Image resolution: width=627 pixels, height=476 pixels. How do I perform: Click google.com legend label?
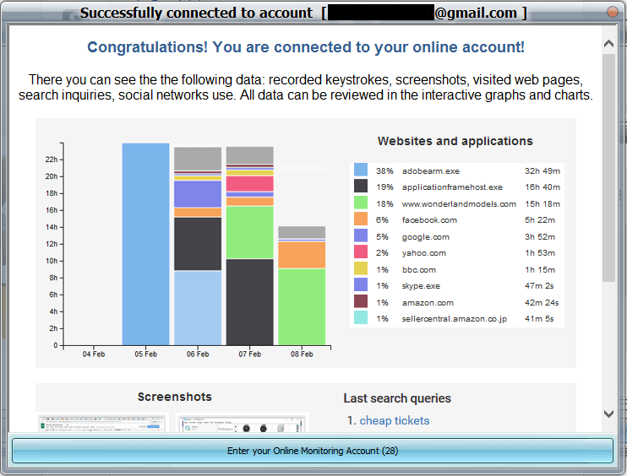pos(426,237)
